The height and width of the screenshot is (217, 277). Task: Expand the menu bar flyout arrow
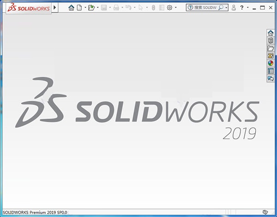(55, 7)
